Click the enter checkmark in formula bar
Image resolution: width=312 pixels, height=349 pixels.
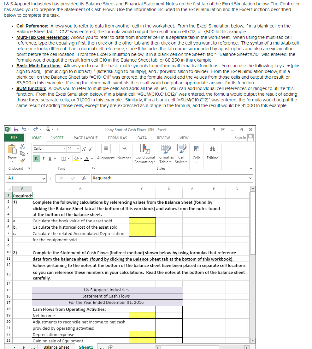(x=73, y=178)
